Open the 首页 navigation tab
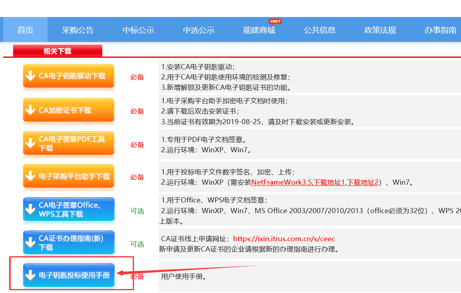461x293 pixels. pyautogui.click(x=25, y=30)
